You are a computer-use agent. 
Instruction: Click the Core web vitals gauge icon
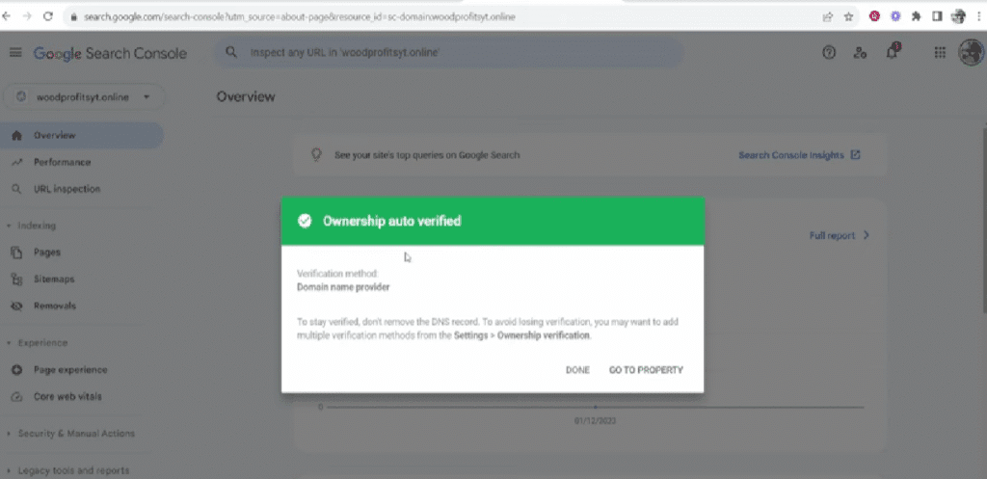point(17,396)
